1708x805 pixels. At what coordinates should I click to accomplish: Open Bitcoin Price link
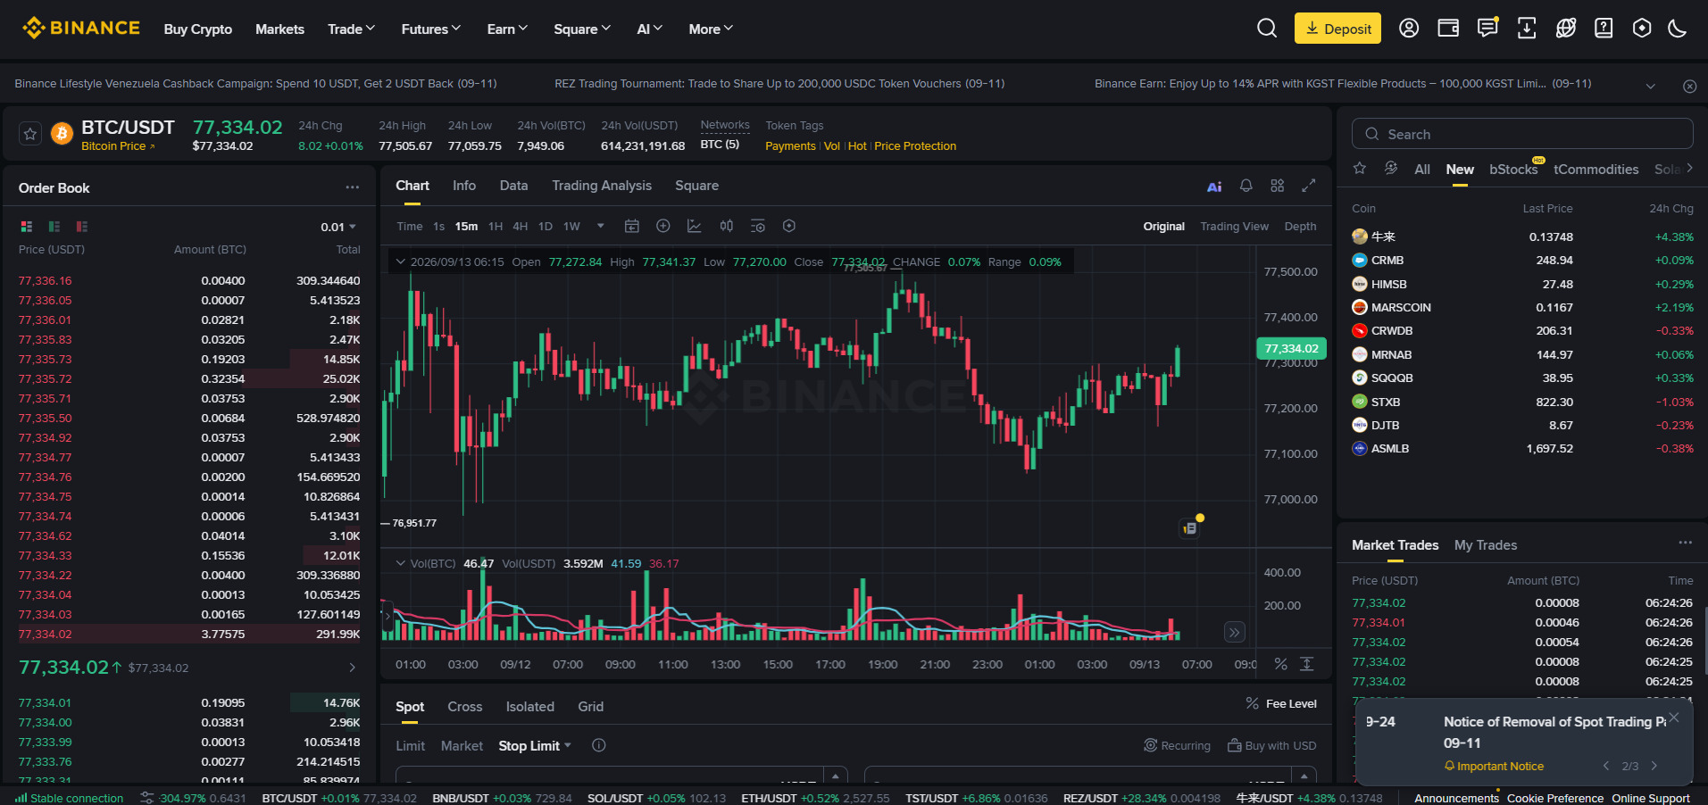coord(118,146)
